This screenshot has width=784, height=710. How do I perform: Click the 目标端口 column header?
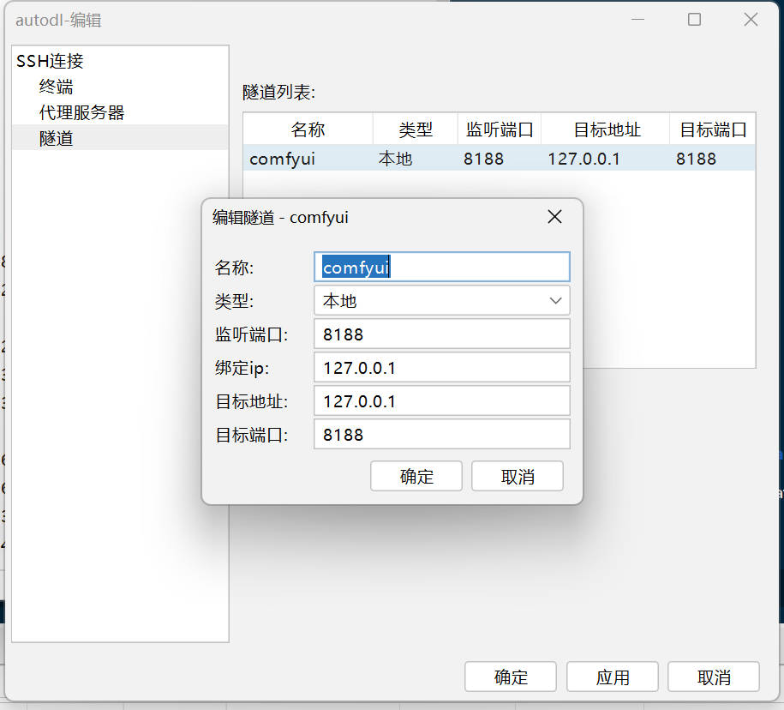(713, 129)
